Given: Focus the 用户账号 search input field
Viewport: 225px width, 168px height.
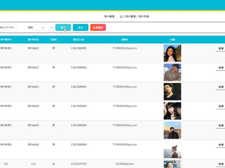Looking at the screenshot, I should pyautogui.click(x=8, y=27).
